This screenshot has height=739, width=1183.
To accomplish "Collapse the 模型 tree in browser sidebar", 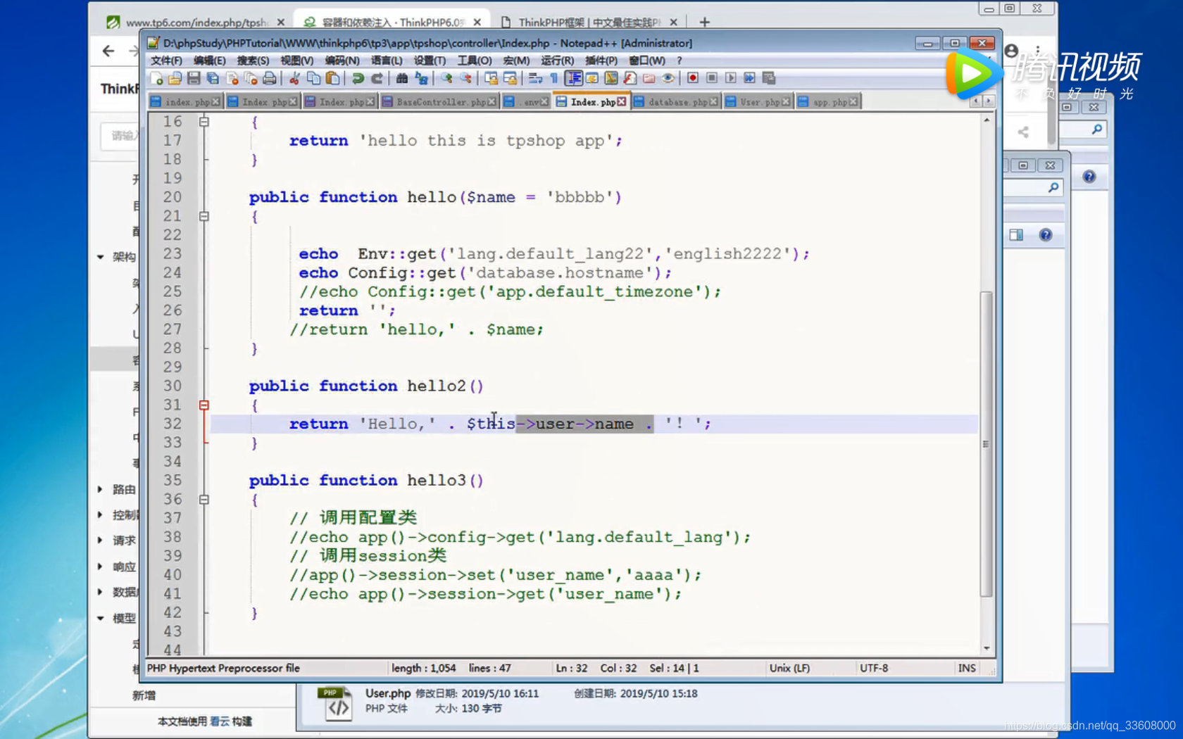I will tap(101, 618).
